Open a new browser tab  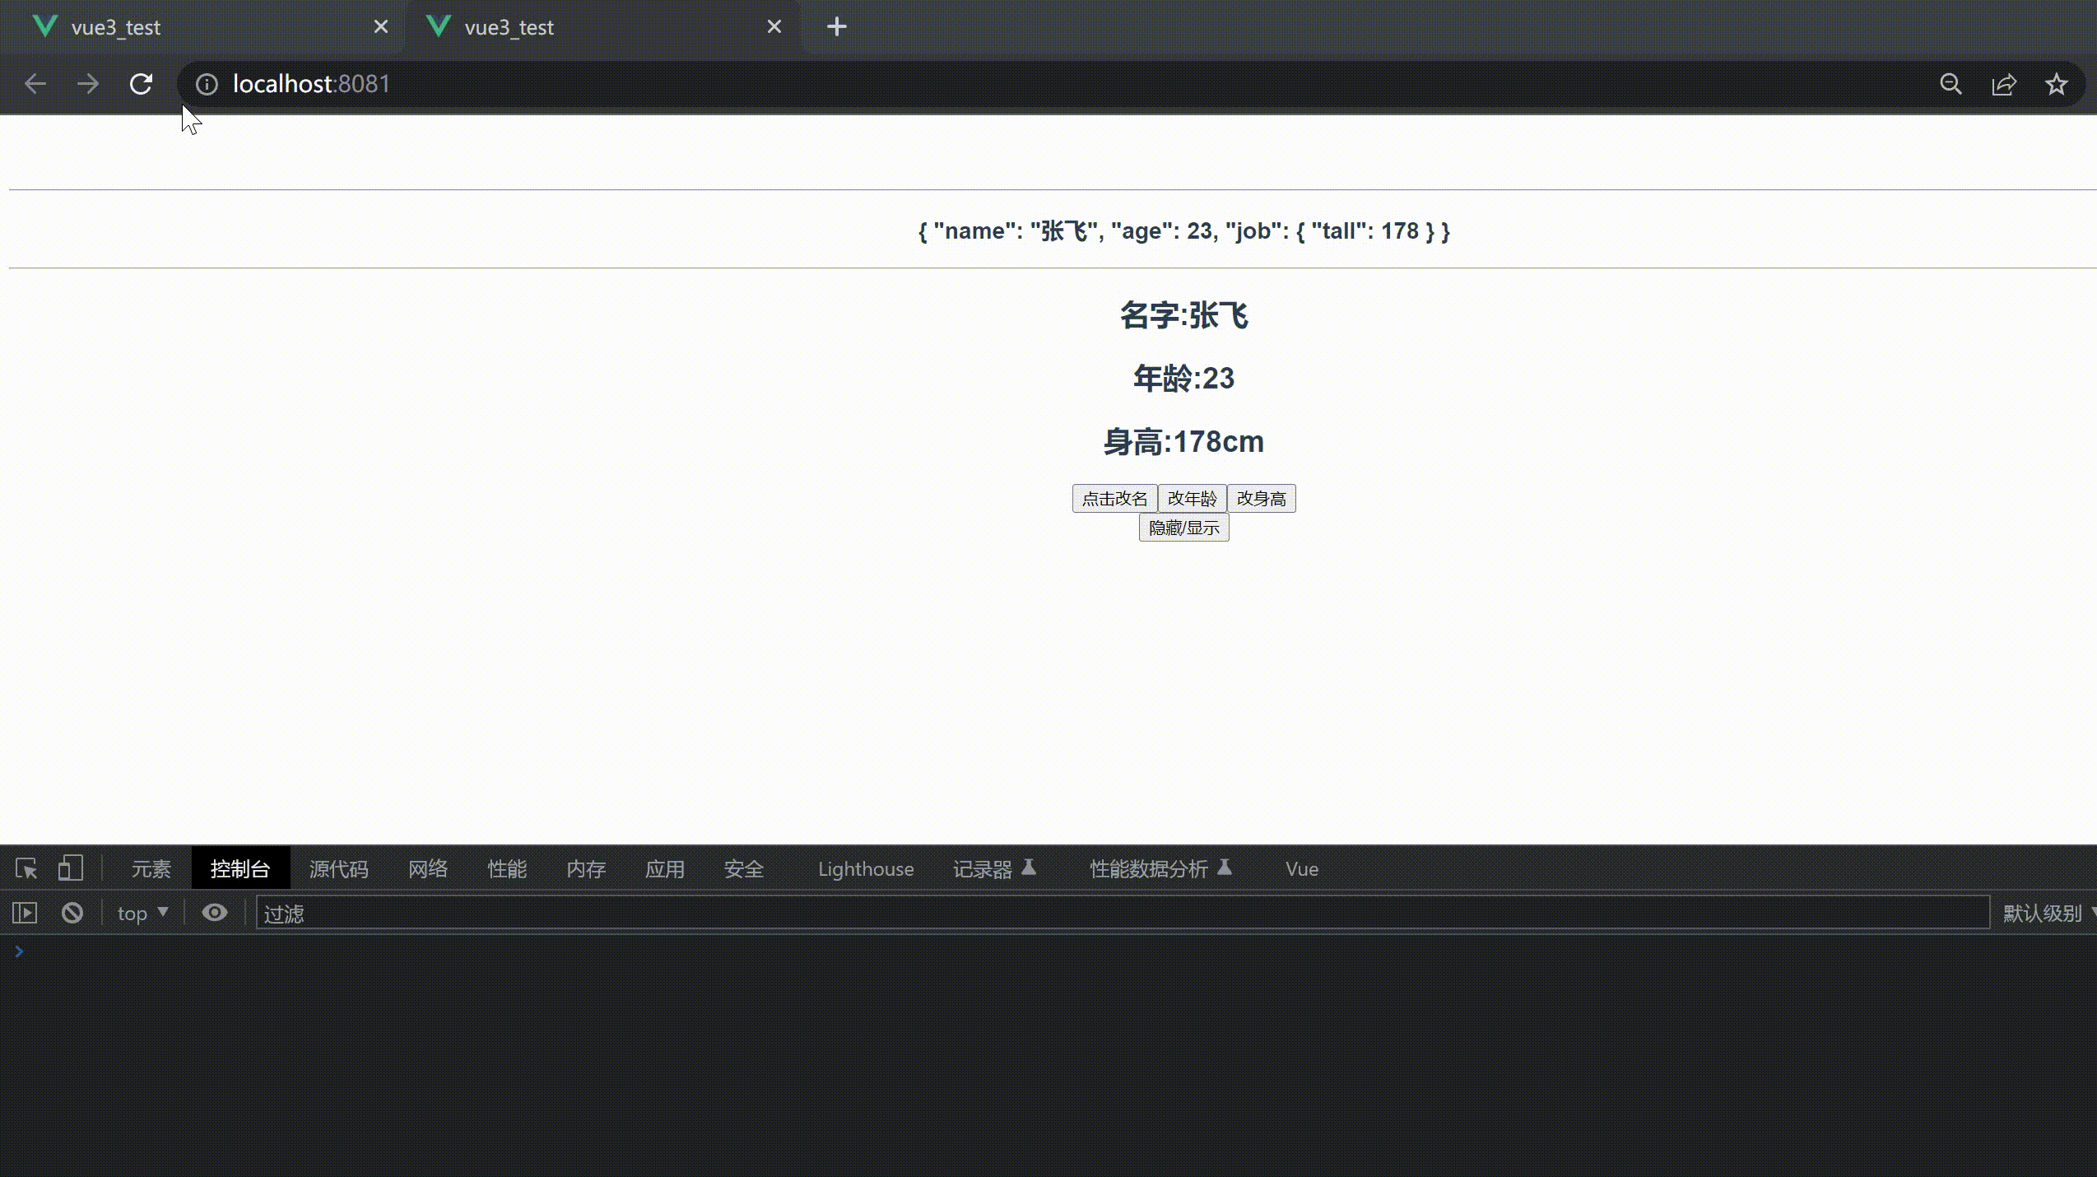836,26
